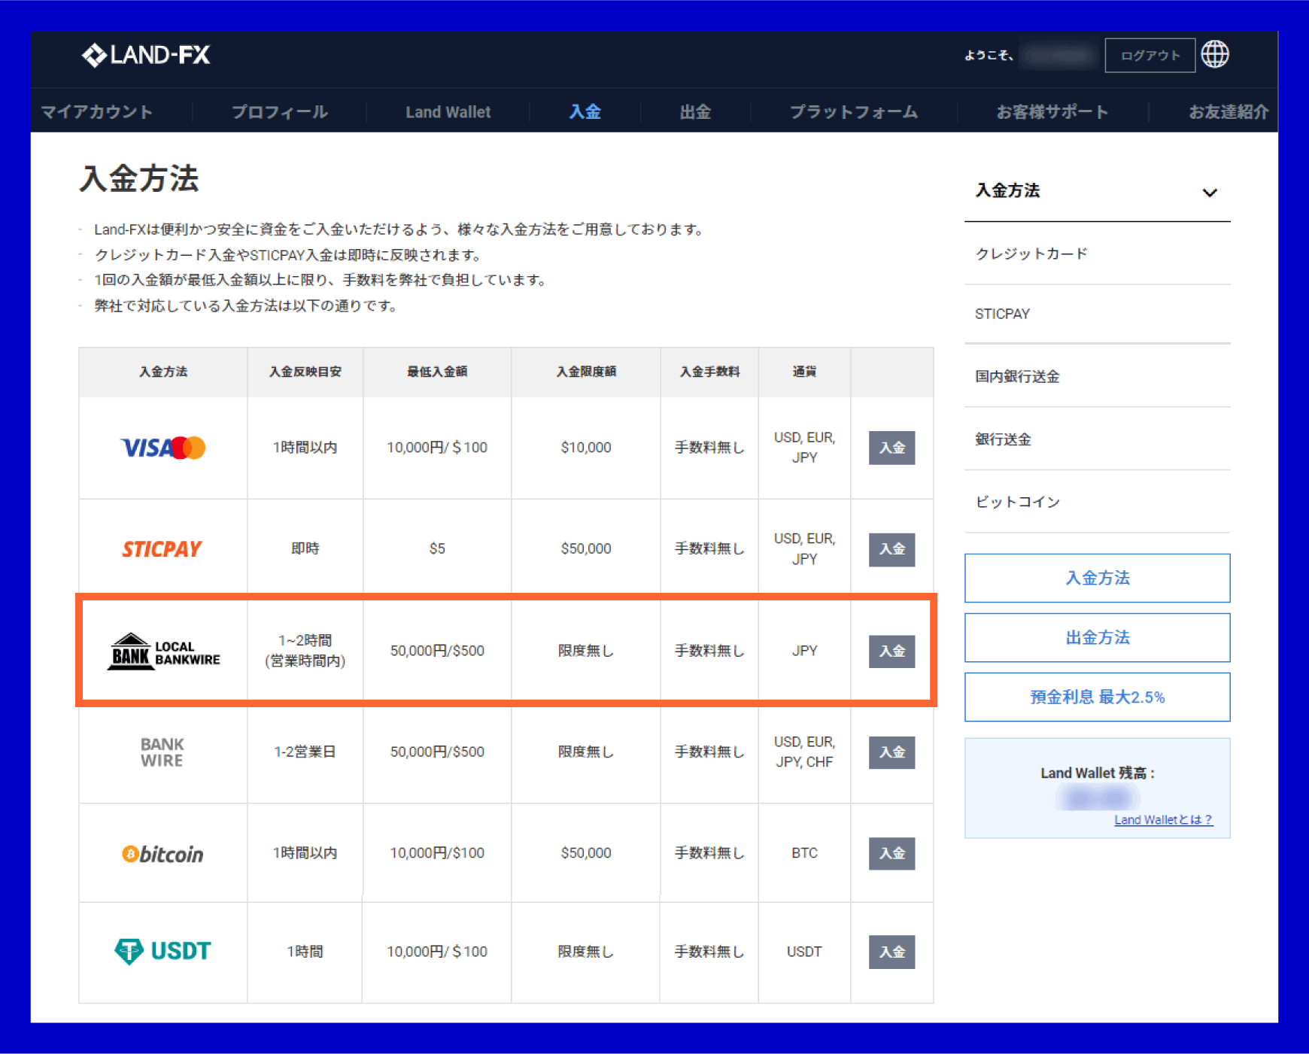Open the お客様サポート menu
Screen dimensions: 1309x1054
[1053, 112]
